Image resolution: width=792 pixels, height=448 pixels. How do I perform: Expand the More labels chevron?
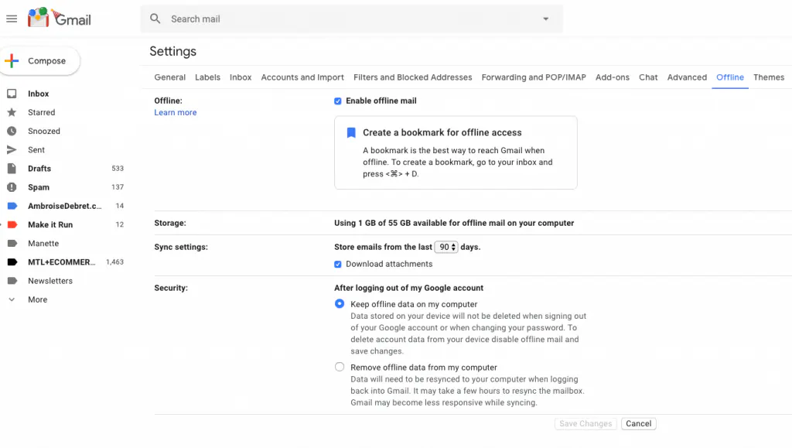[12, 299]
